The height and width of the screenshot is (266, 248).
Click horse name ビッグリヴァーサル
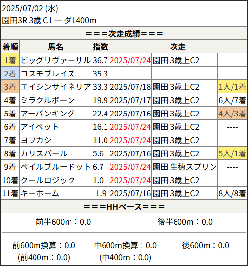tap(56, 60)
